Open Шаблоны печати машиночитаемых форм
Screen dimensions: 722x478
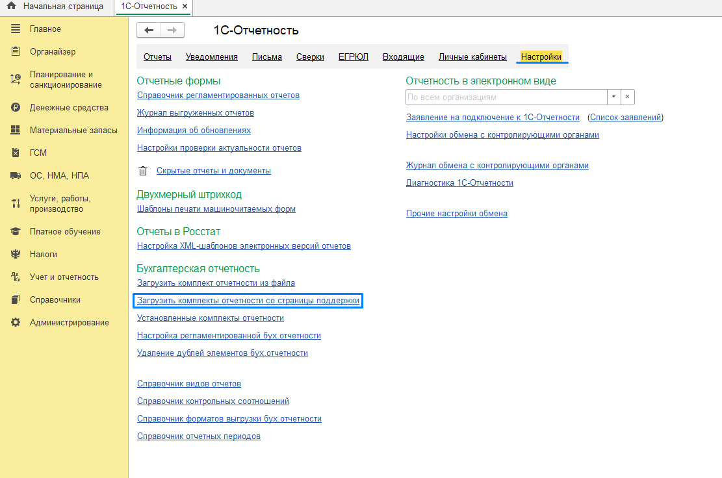216,209
